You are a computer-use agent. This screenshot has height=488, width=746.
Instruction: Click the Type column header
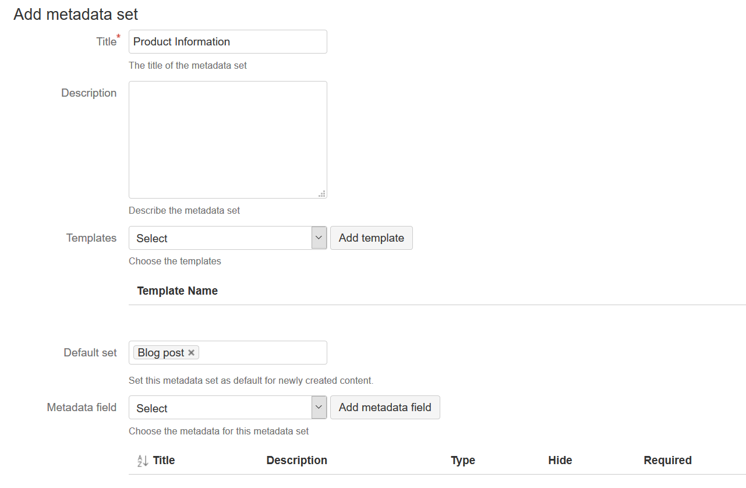tap(462, 460)
